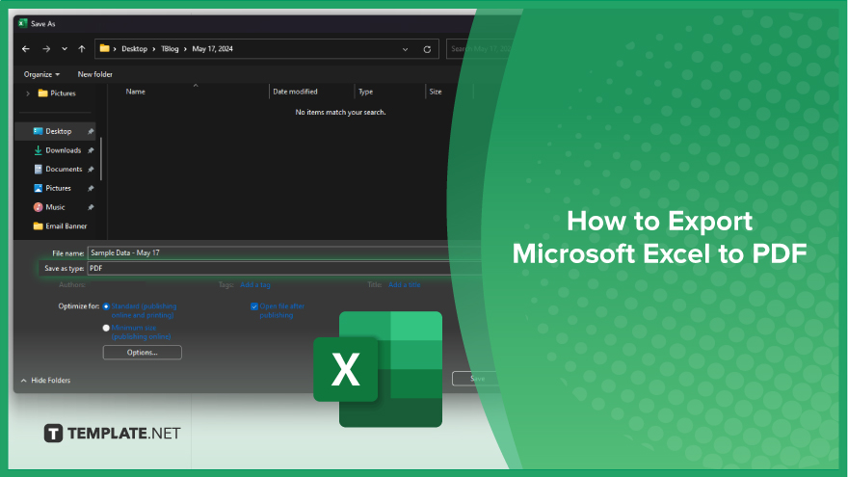848x477 pixels.
Task: Click the navigation pane scrollbar
Action: 101,160
